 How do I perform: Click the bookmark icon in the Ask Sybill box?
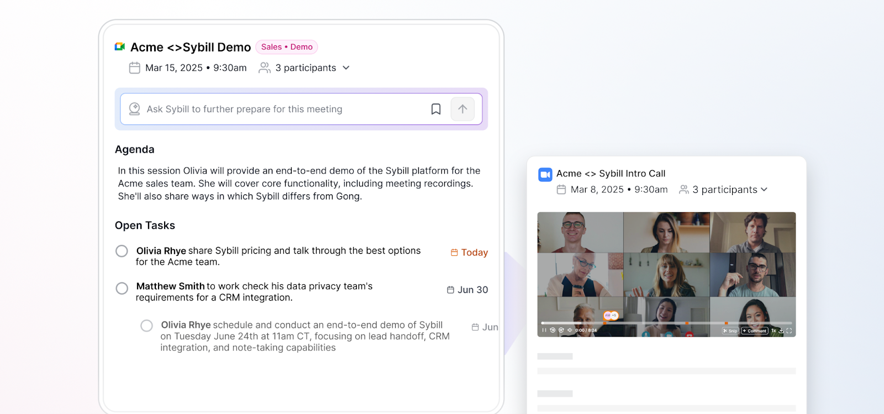pos(436,109)
